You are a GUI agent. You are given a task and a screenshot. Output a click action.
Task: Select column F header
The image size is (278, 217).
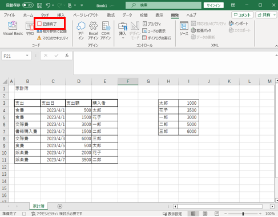pyautogui.click(x=128, y=81)
